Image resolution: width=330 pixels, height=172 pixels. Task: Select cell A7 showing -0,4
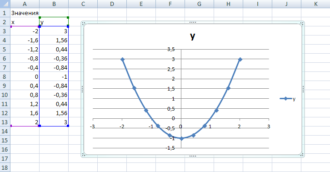coord(25,67)
